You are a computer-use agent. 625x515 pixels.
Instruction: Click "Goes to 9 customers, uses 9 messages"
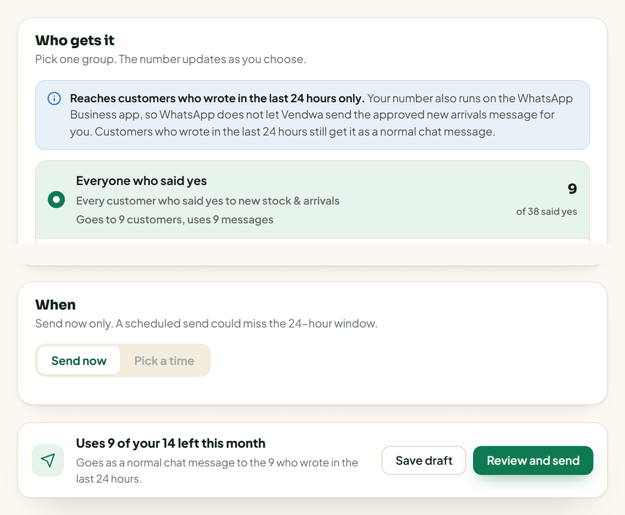pyautogui.click(x=175, y=220)
